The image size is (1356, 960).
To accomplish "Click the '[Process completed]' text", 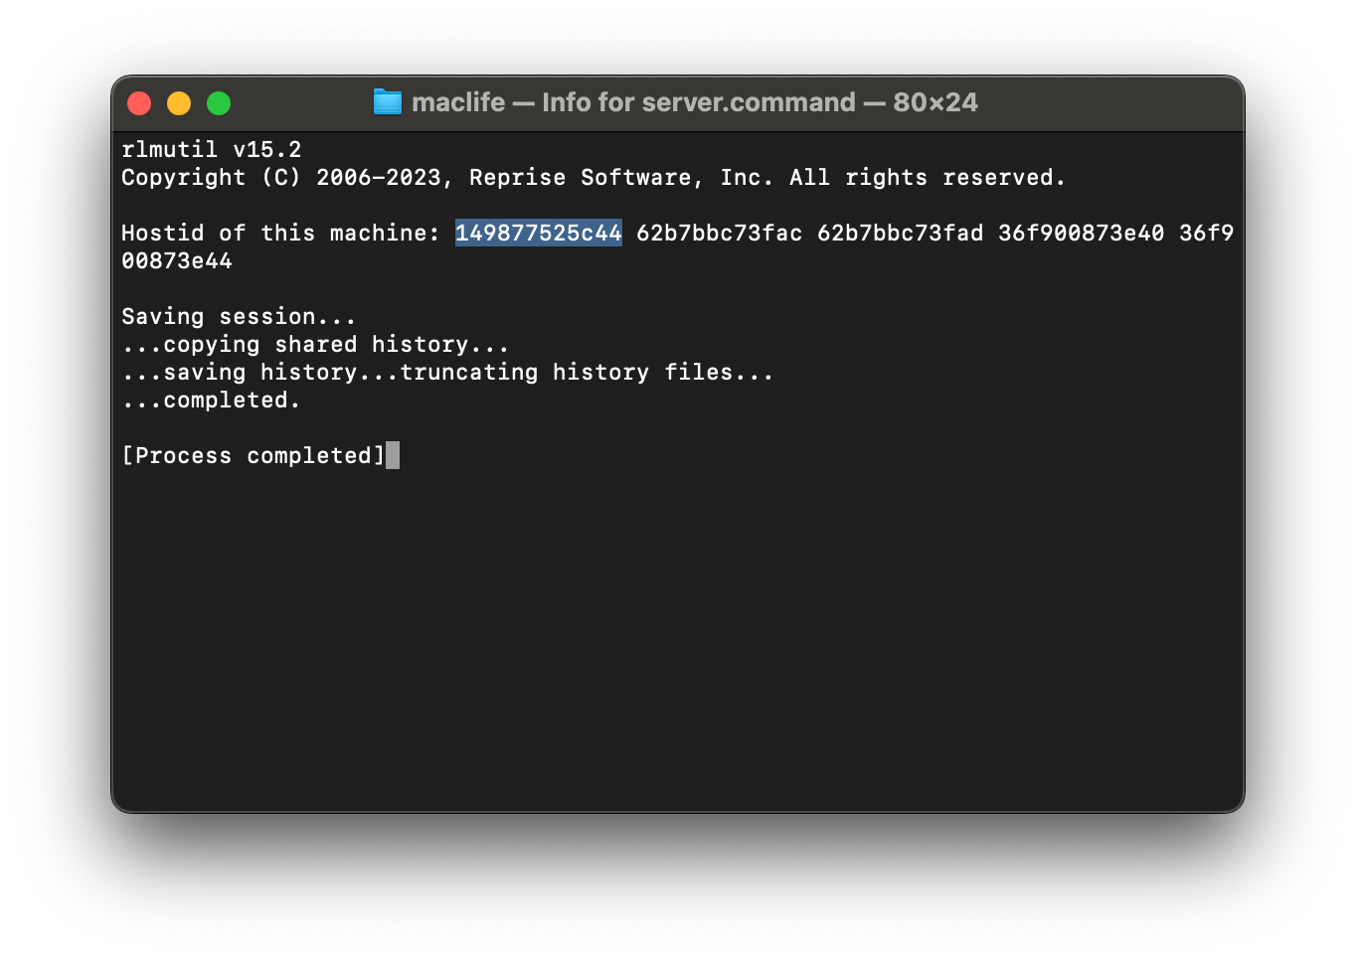I will 253,455.
